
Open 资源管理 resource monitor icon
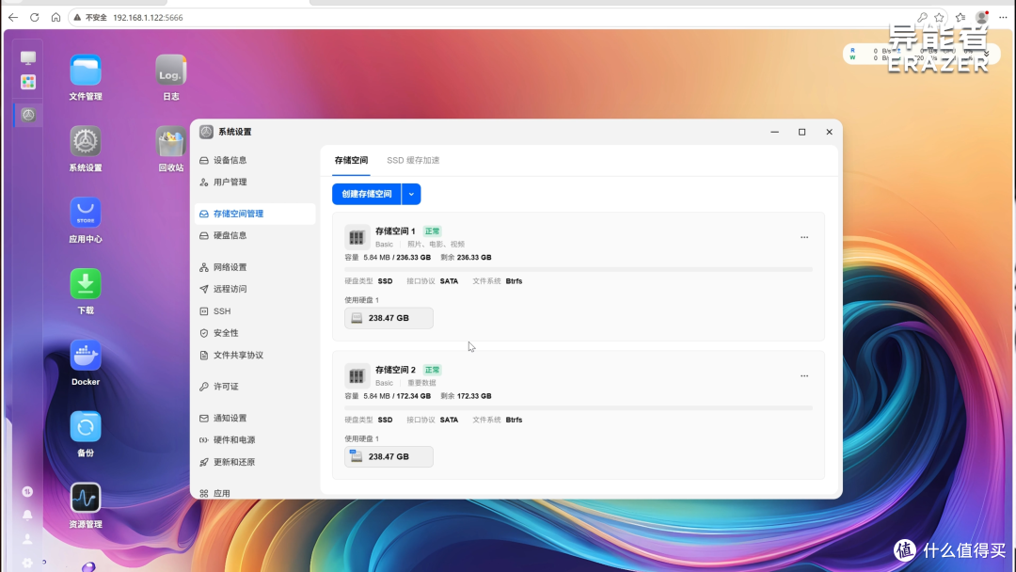[86, 499]
